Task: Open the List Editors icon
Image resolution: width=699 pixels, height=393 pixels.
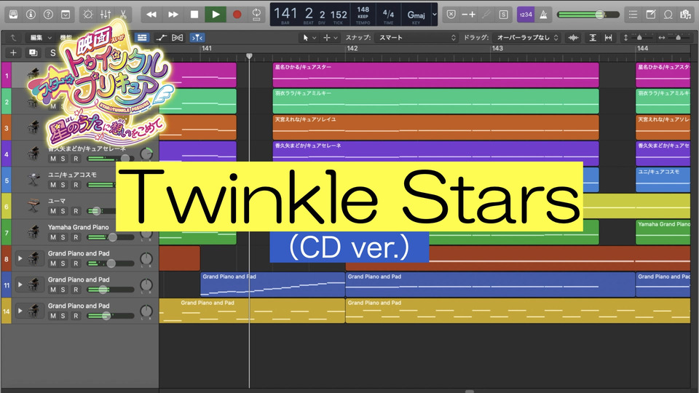Action: (x=633, y=15)
